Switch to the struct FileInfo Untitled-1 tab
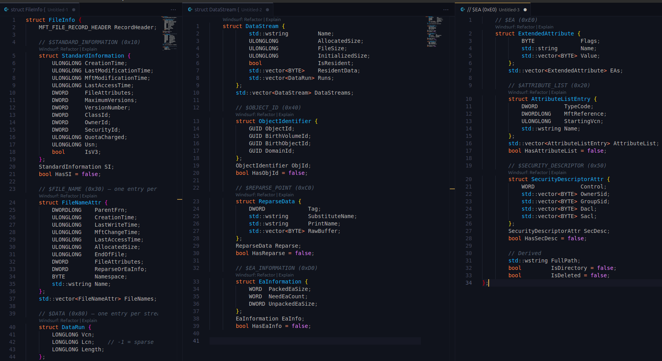Image resolution: width=662 pixels, height=361 pixels. pyautogui.click(x=39, y=10)
